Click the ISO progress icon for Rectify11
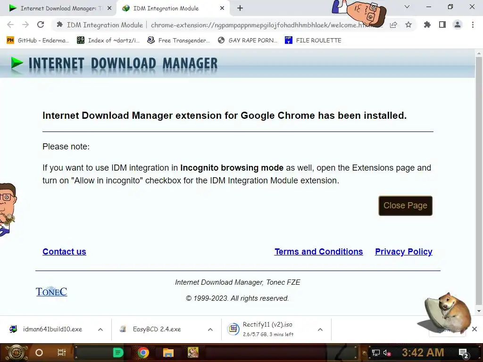This screenshot has height=362, width=483. click(233, 329)
